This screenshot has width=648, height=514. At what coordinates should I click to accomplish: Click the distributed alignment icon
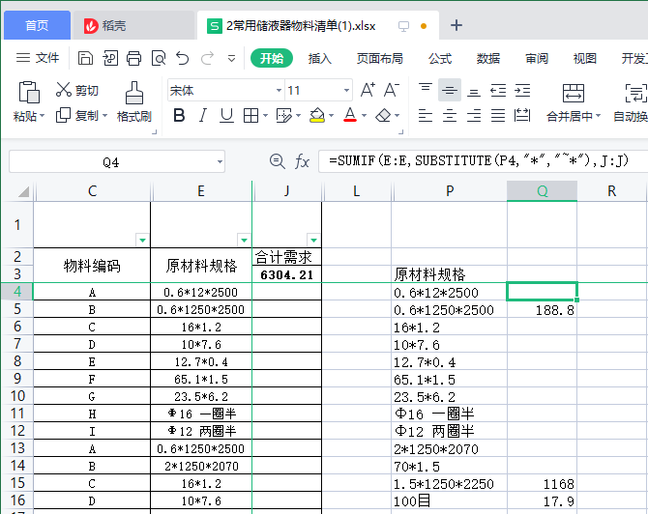coord(522,116)
